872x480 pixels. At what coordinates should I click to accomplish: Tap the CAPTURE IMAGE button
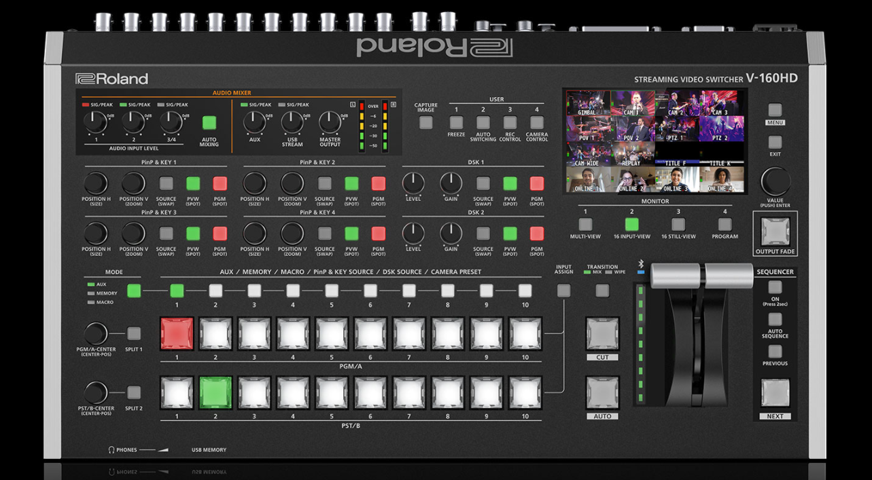pos(425,123)
